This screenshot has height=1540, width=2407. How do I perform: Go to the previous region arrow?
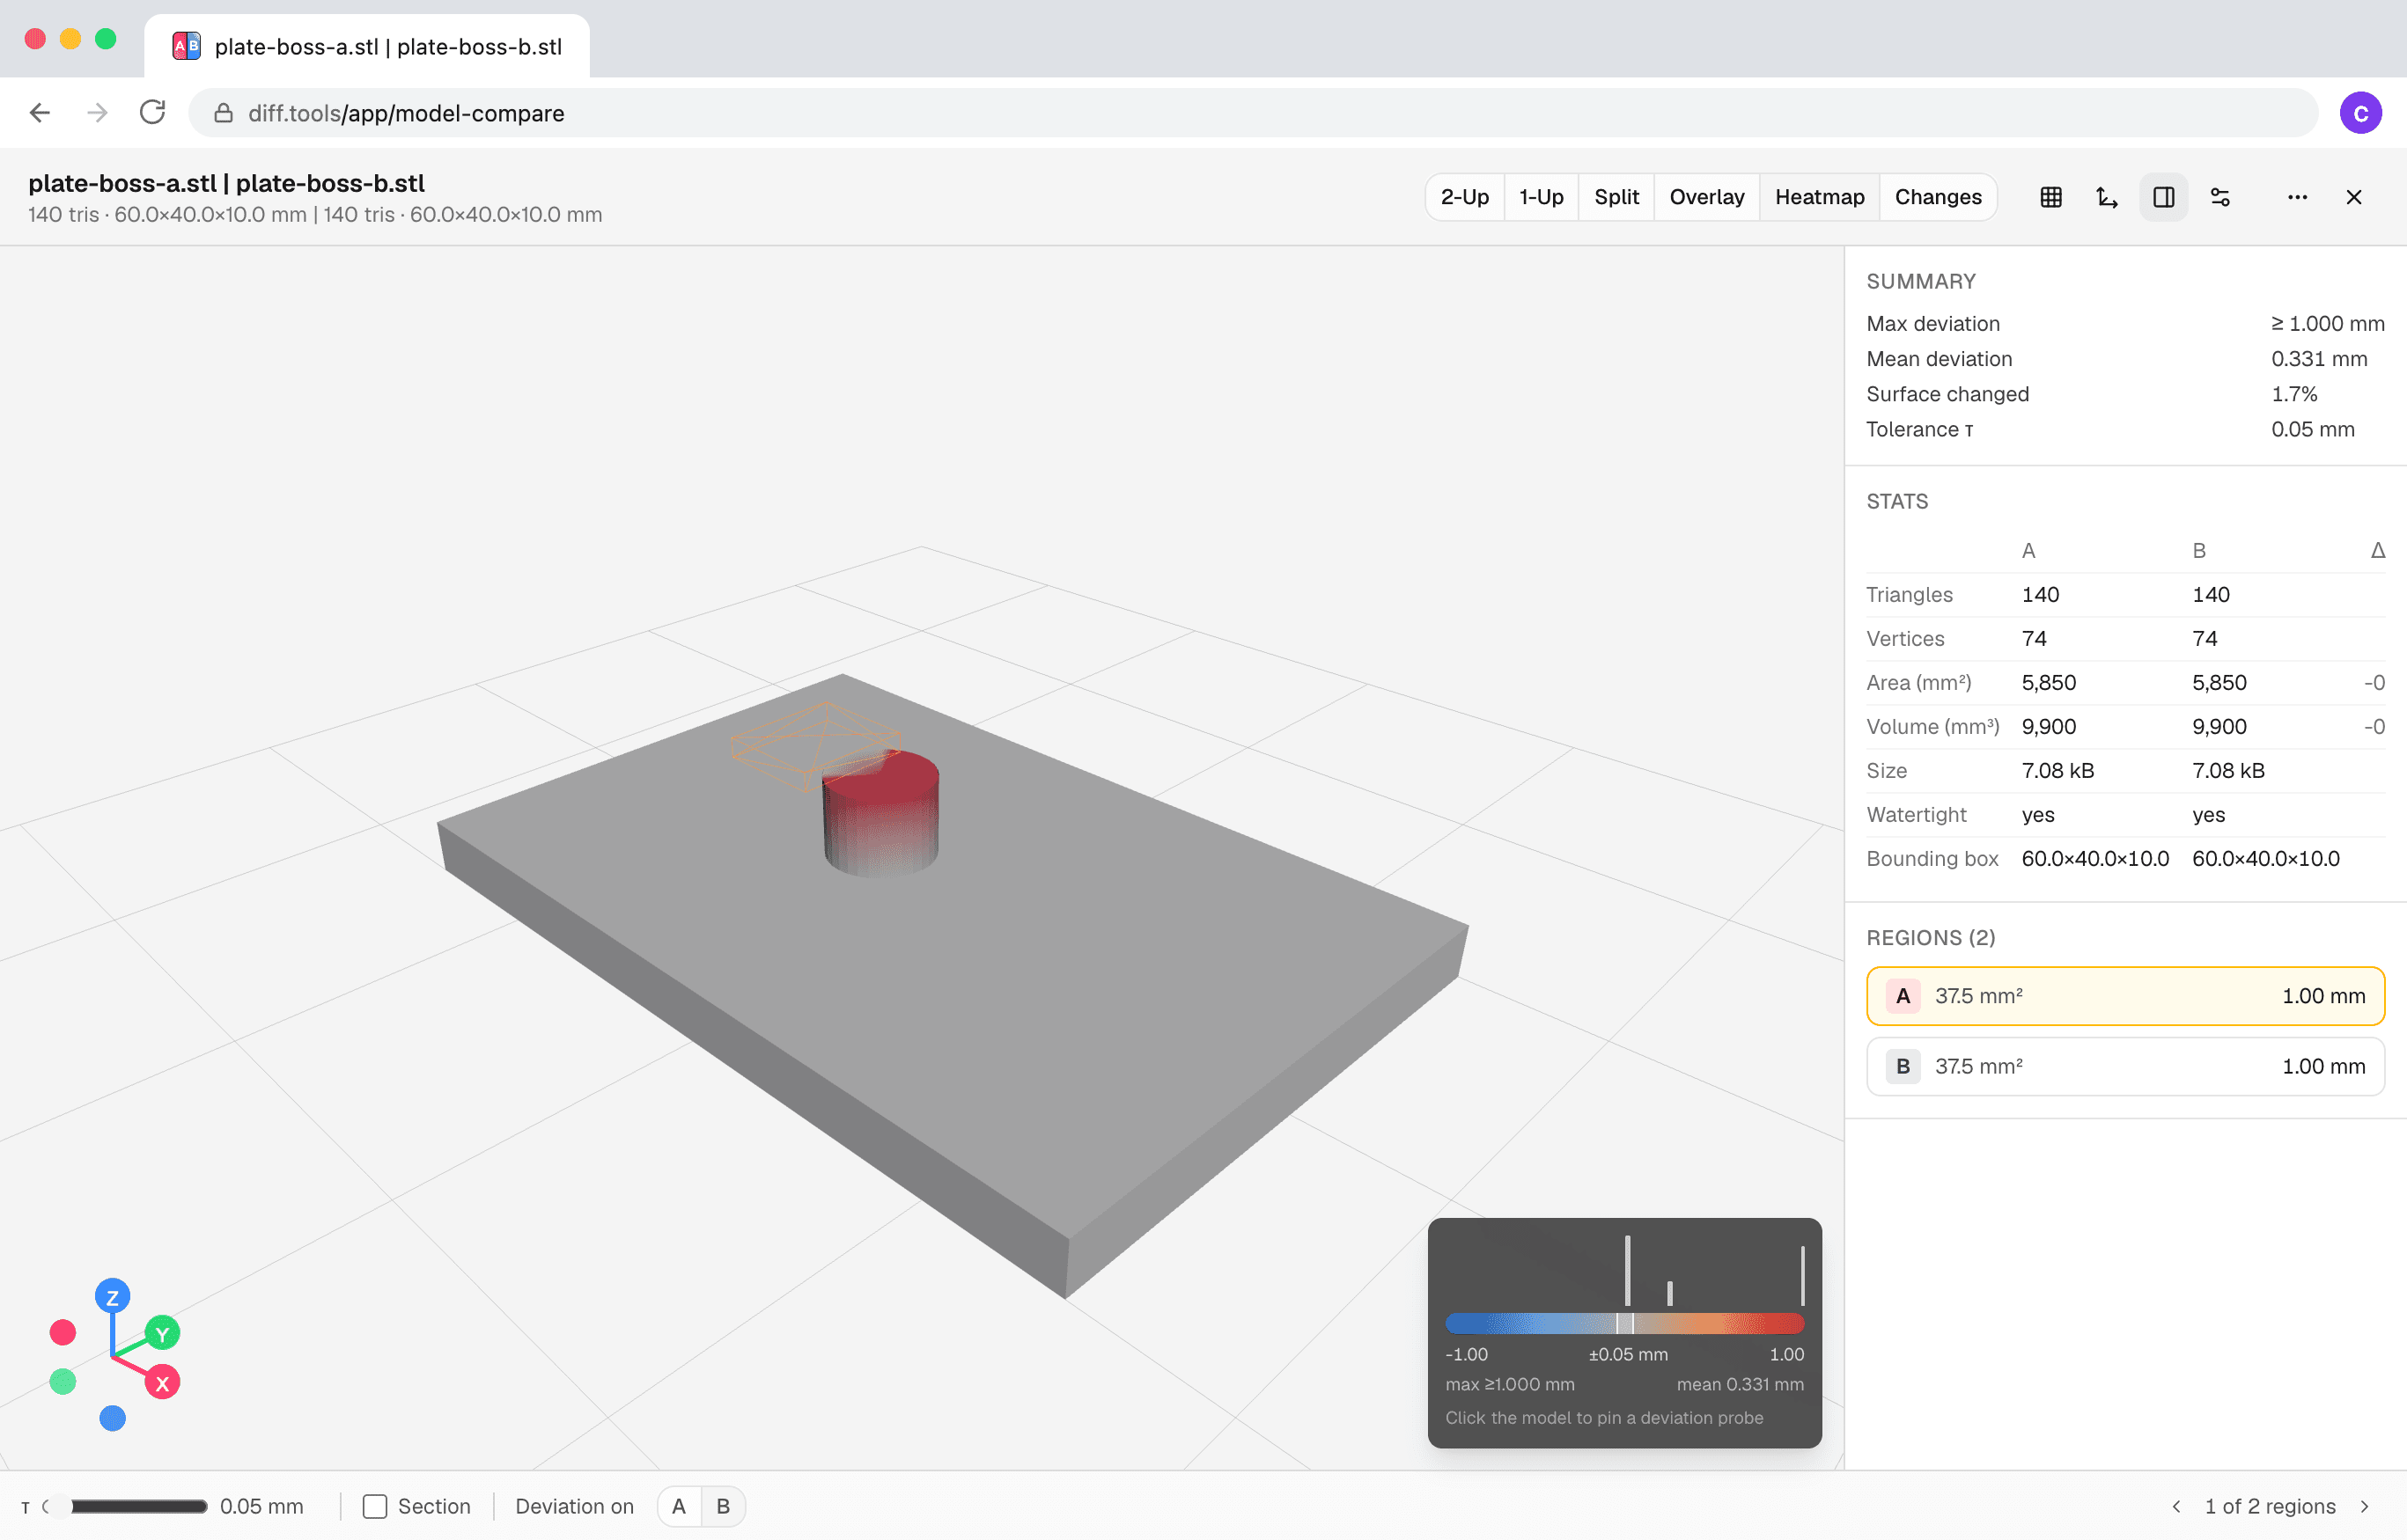[2176, 1506]
